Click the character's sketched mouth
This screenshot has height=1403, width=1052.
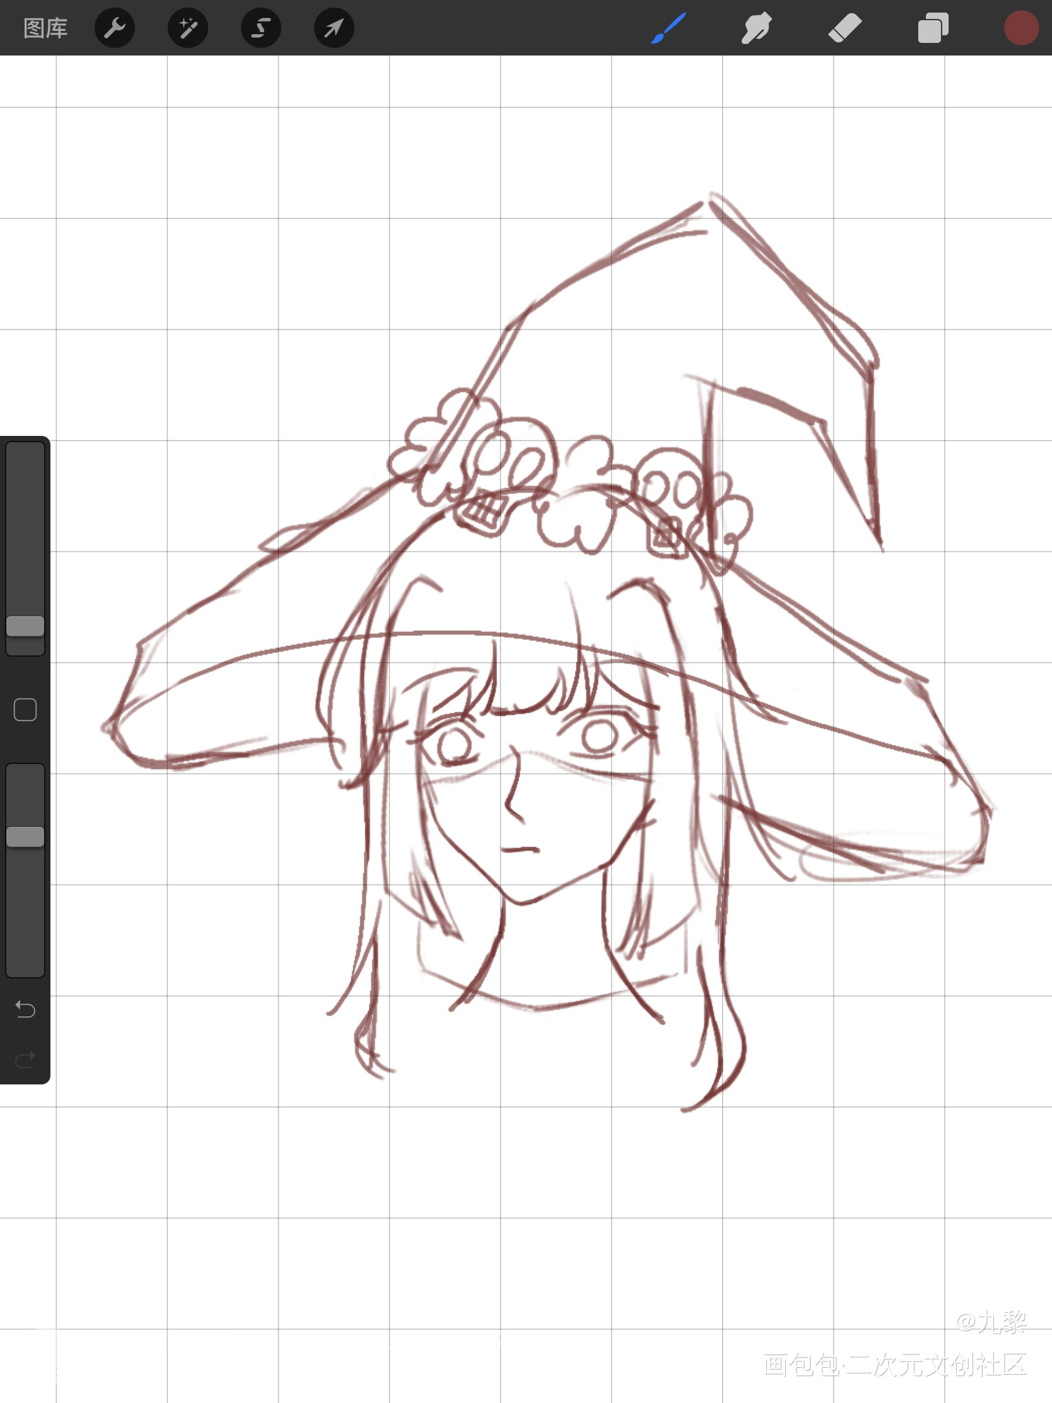520,849
